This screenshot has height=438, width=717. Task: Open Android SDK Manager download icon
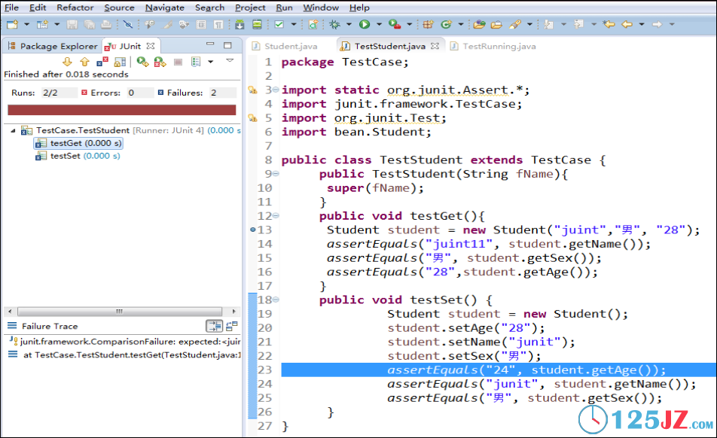240,24
